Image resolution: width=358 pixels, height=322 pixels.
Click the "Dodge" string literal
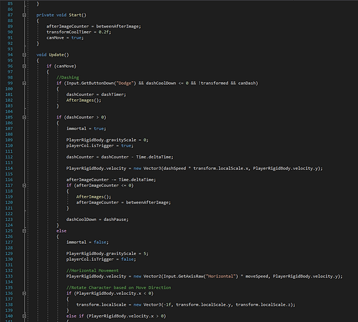point(125,83)
